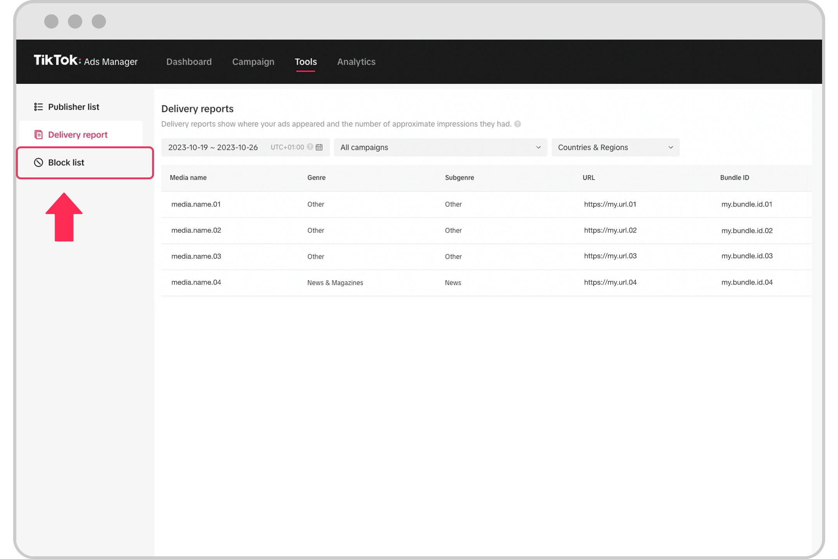The image size is (838, 559).
Task: Click the media.name.01 row link
Action: click(195, 204)
